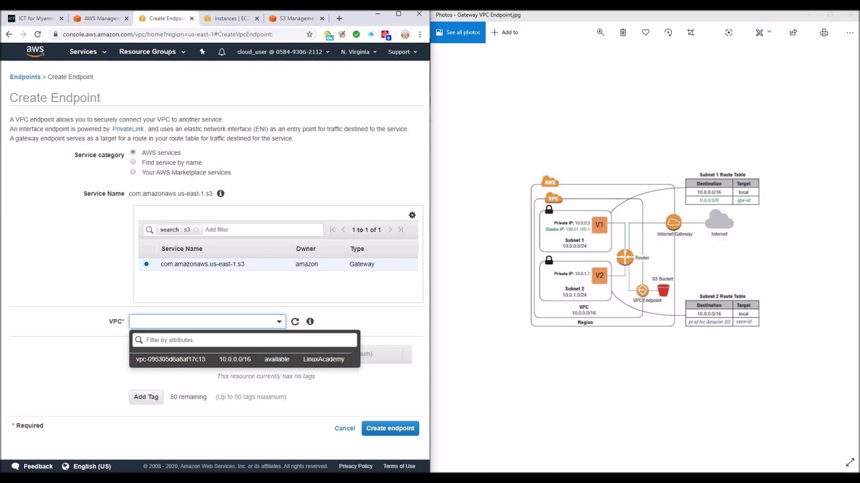
Task: Refresh the VPC list
Action: pyautogui.click(x=295, y=321)
